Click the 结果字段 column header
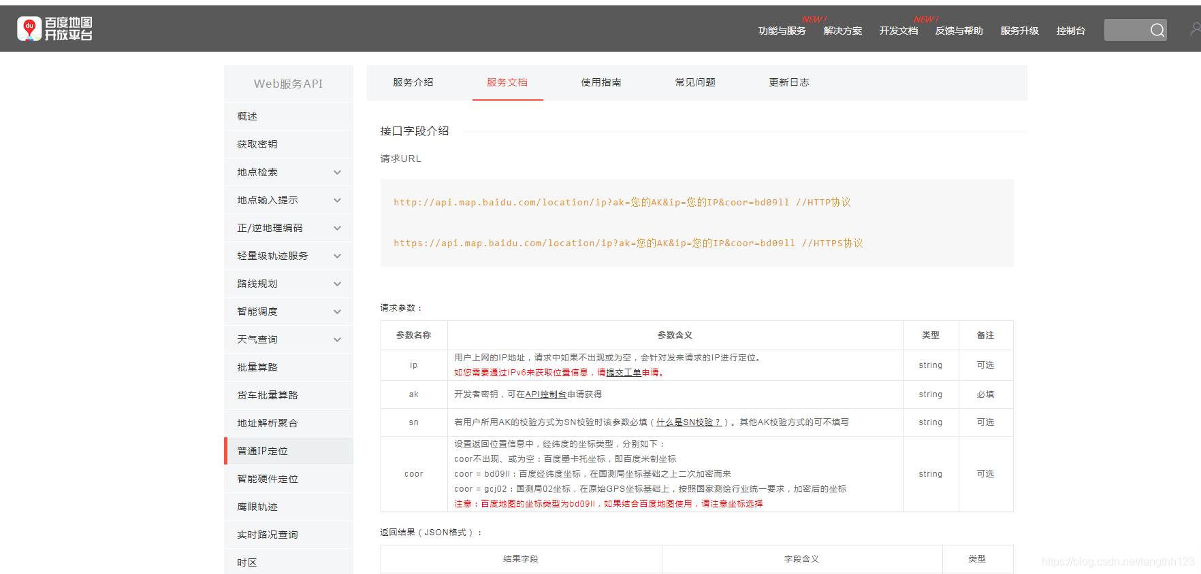 521,559
